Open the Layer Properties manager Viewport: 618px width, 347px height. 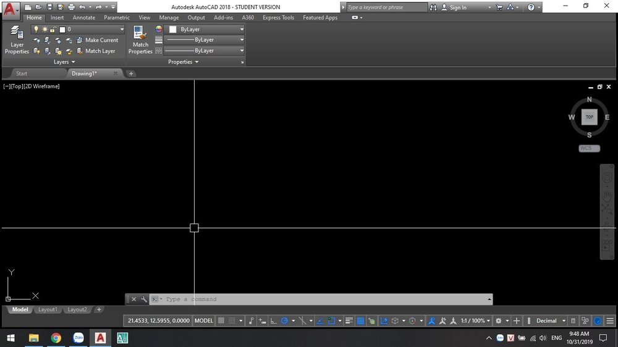(x=17, y=40)
